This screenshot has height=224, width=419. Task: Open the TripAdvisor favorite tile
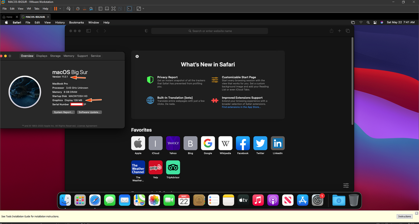tap(173, 167)
